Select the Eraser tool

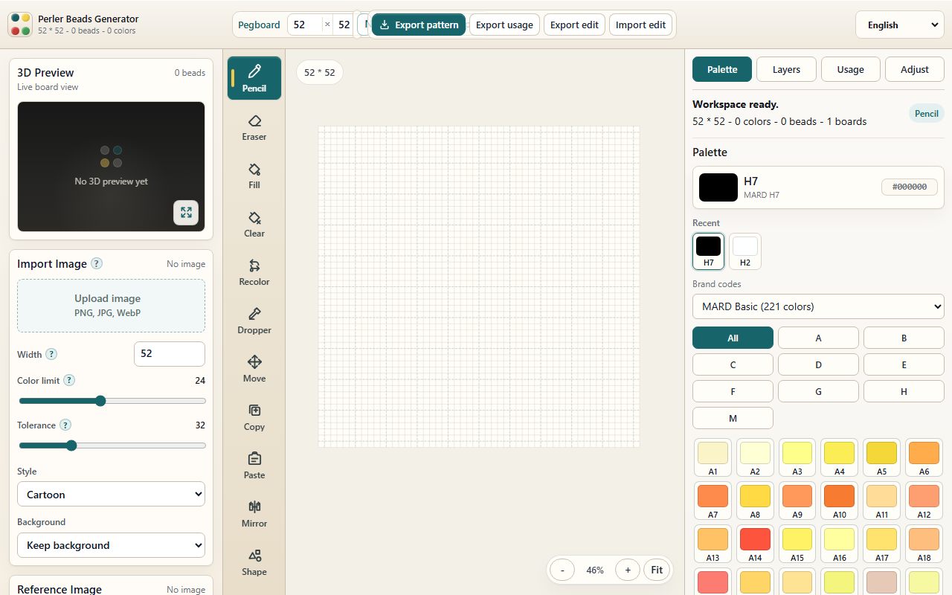click(x=254, y=126)
